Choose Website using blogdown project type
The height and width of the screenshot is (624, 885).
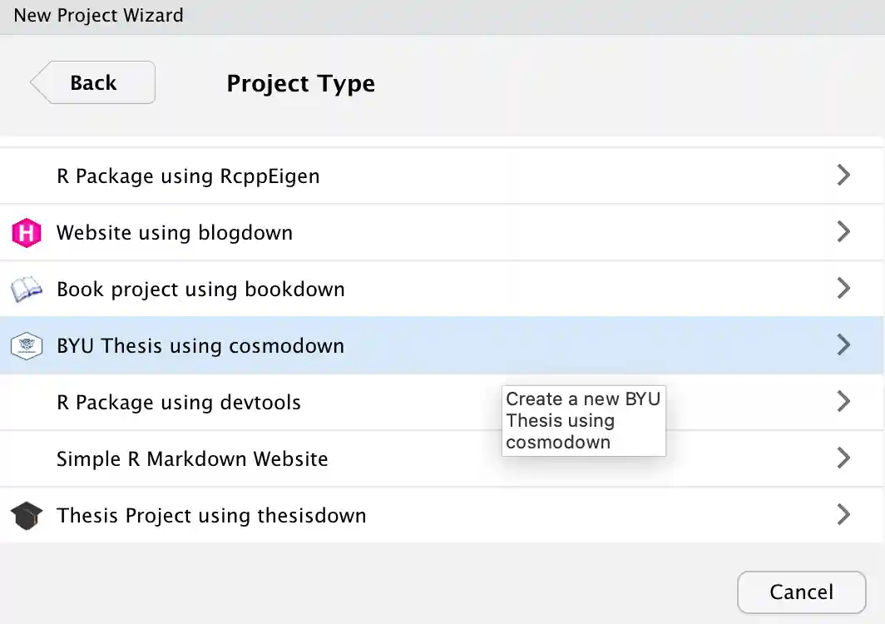(x=175, y=233)
